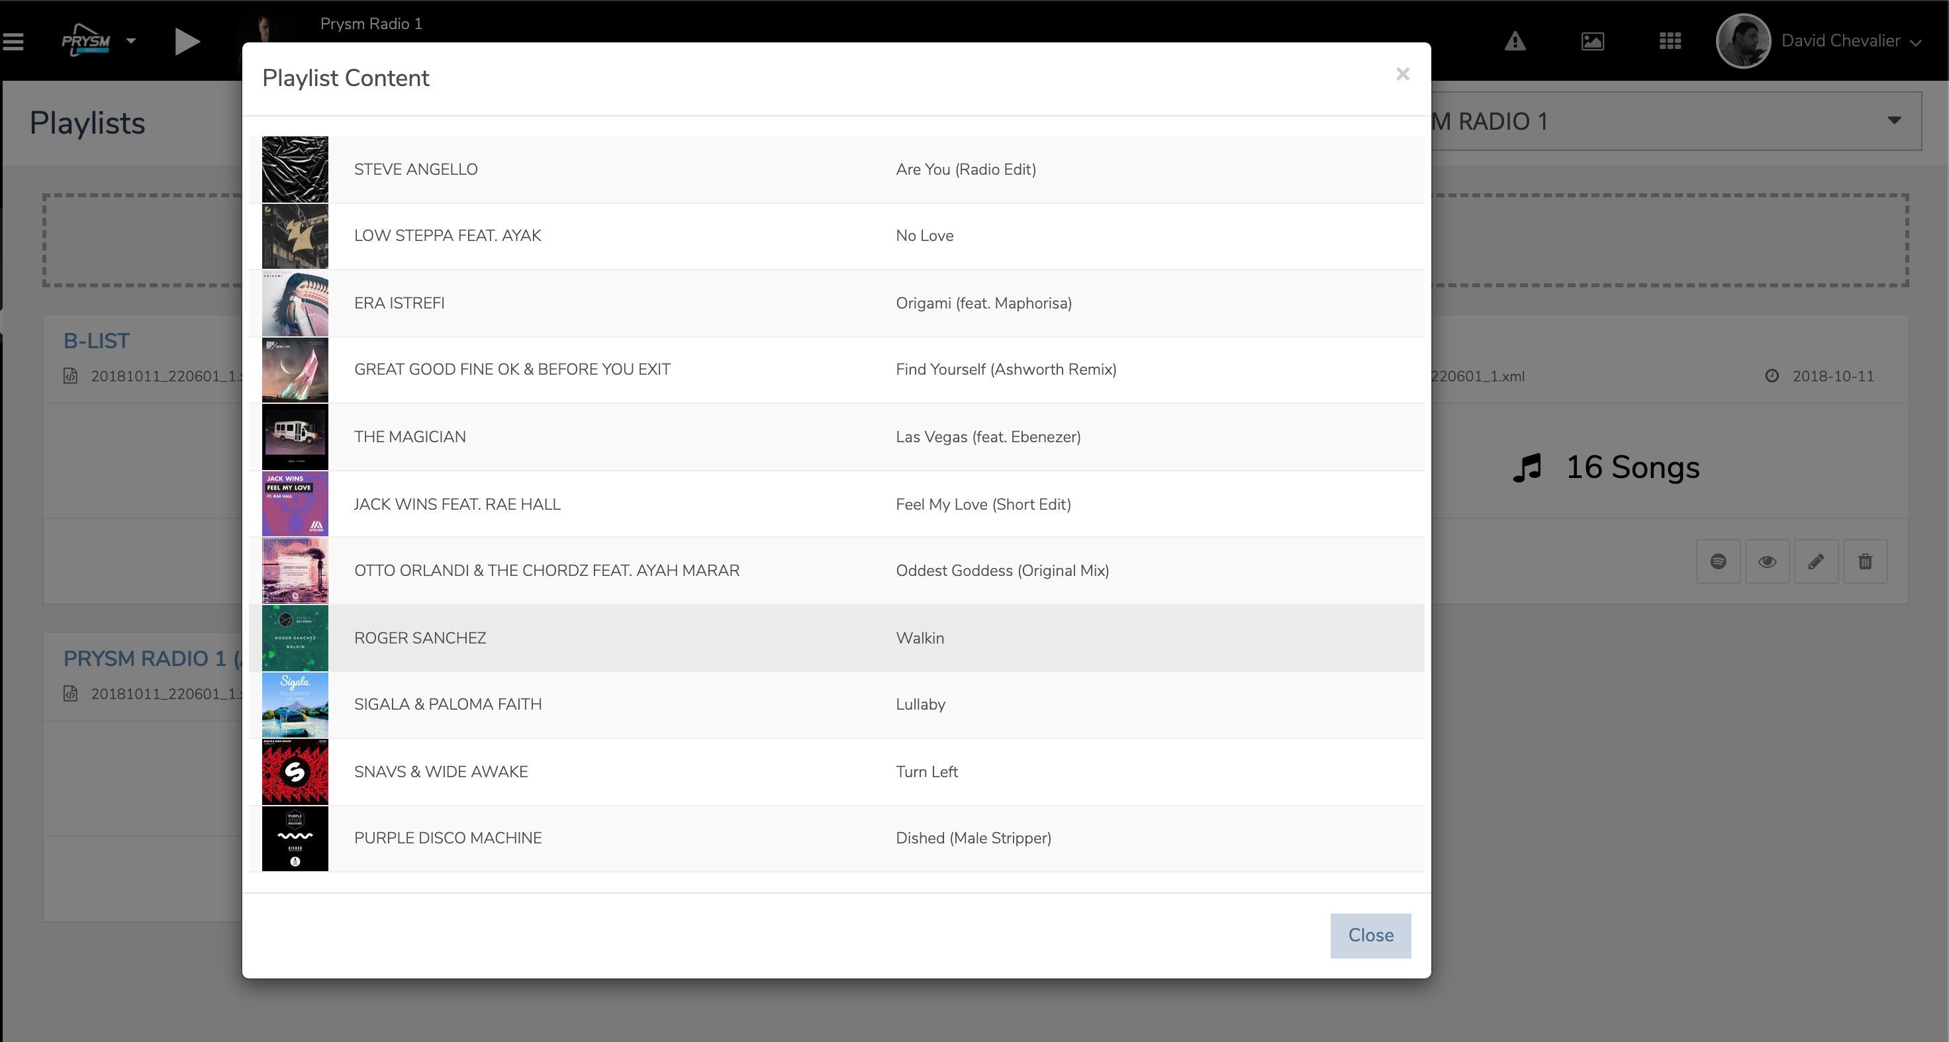1949x1042 pixels.
Task: Select the STEVE ANGELLO artist text
Action: pos(415,169)
